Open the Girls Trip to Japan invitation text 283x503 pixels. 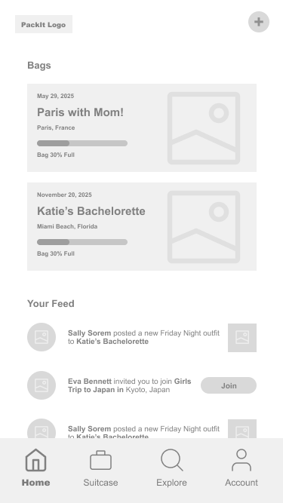(x=130, y=385)
